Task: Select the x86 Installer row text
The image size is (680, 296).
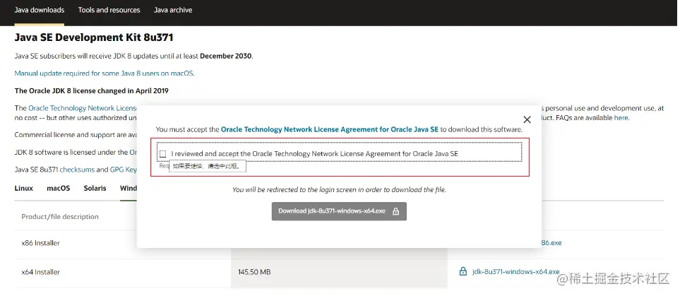Action: [41, 243]
